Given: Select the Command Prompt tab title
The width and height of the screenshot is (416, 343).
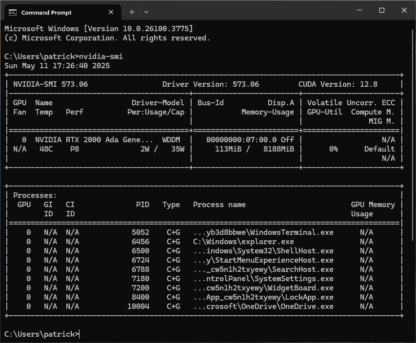Looking at the screenshot, I should pos(46,13).
